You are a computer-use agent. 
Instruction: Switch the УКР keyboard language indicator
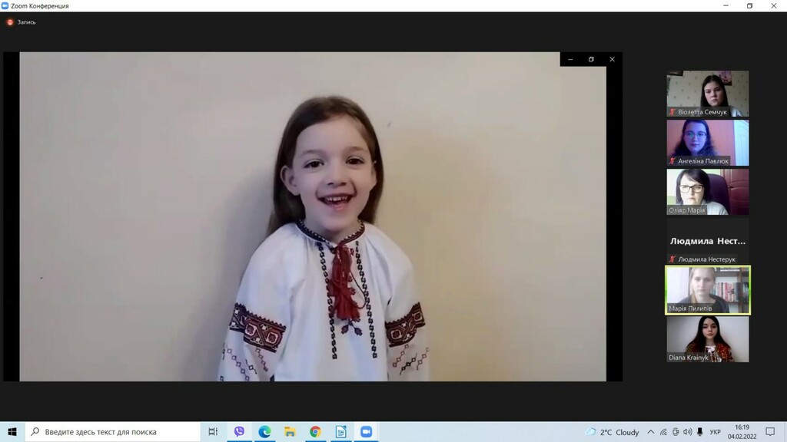(x=715, y=432)
